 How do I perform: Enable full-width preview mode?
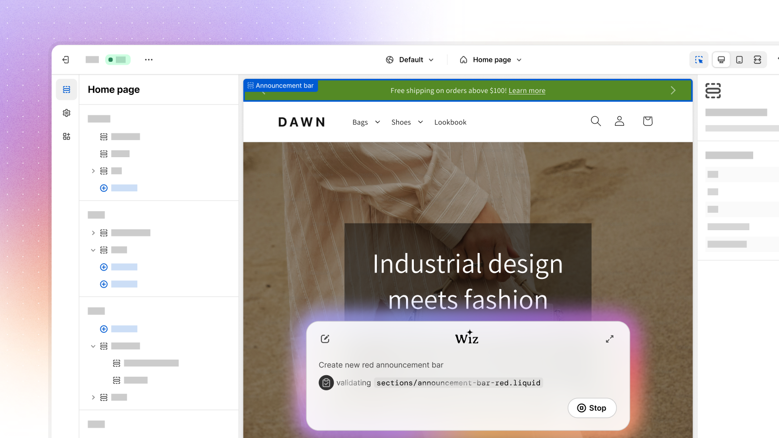(x=758, y=59)
